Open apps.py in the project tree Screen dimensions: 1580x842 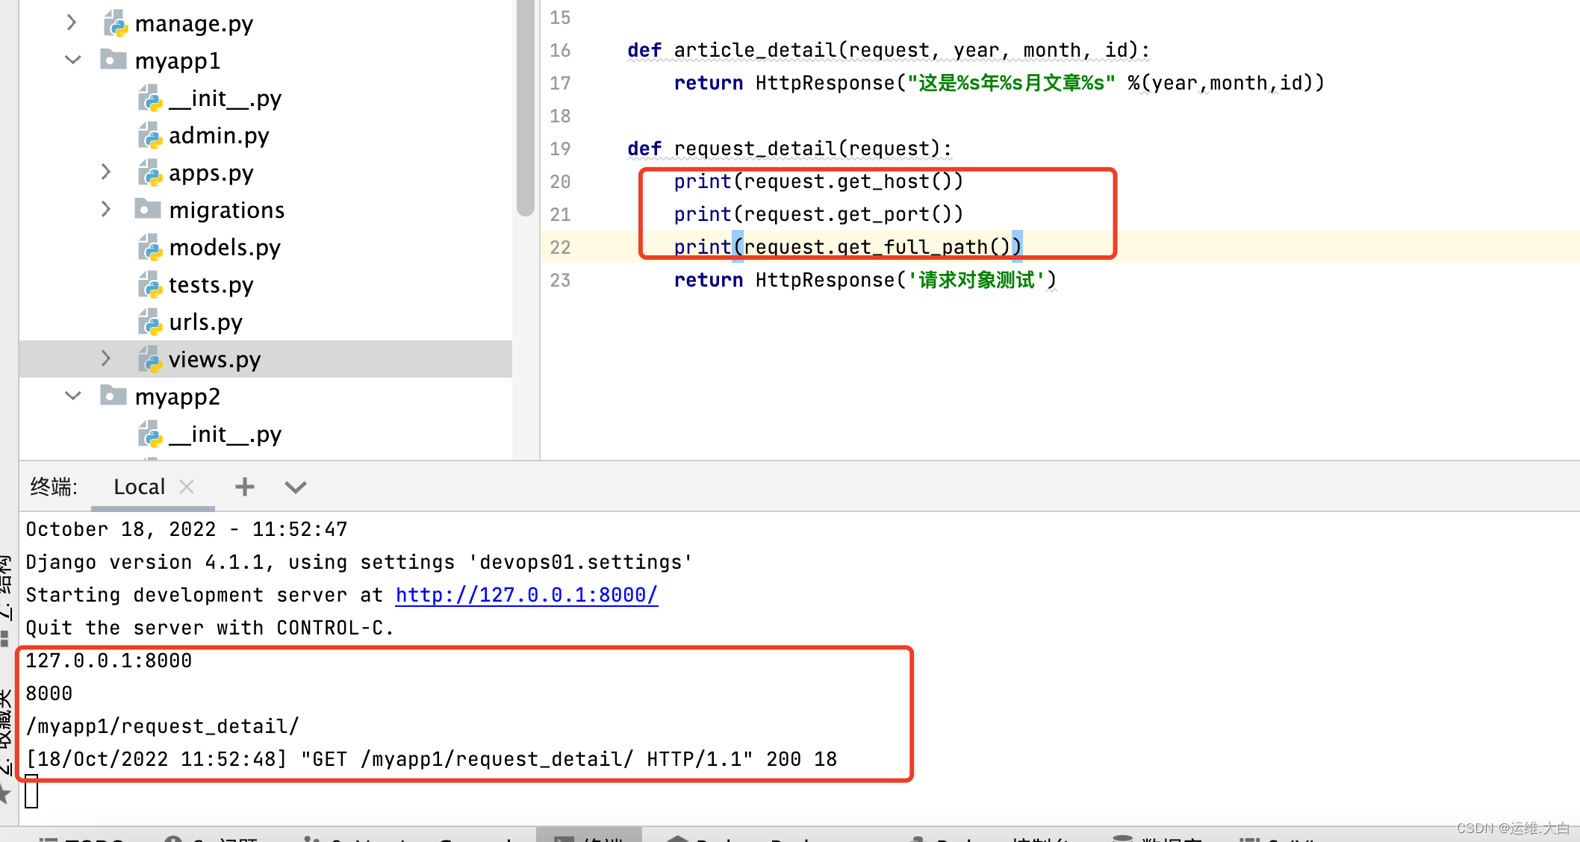(x=211, y=173)
